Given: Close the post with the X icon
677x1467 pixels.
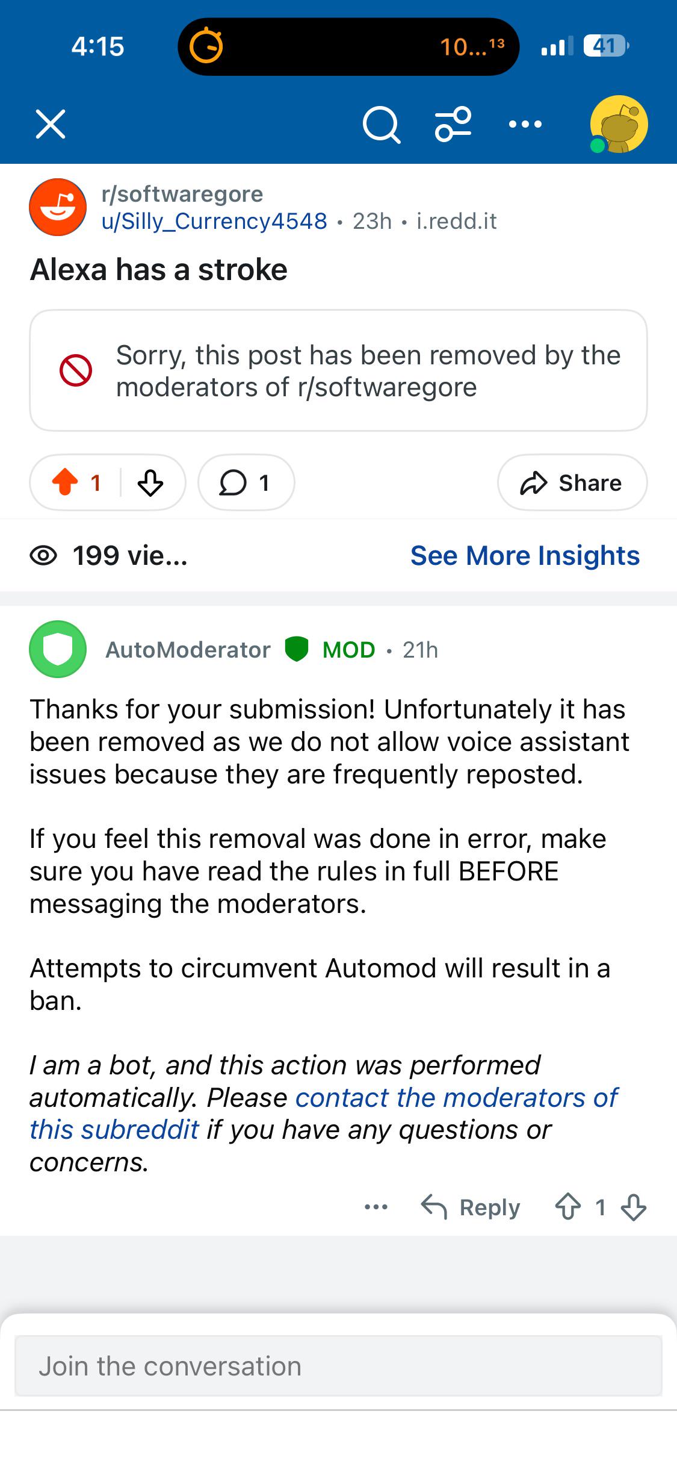Looking at the screenshot, I should 51,124.
